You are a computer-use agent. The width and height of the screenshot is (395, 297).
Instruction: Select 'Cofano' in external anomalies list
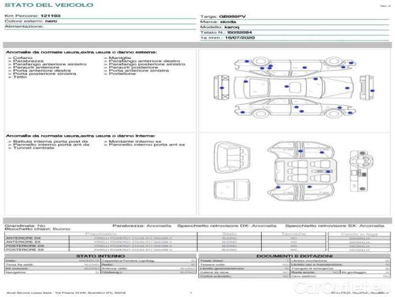click(x=22, y=58)
